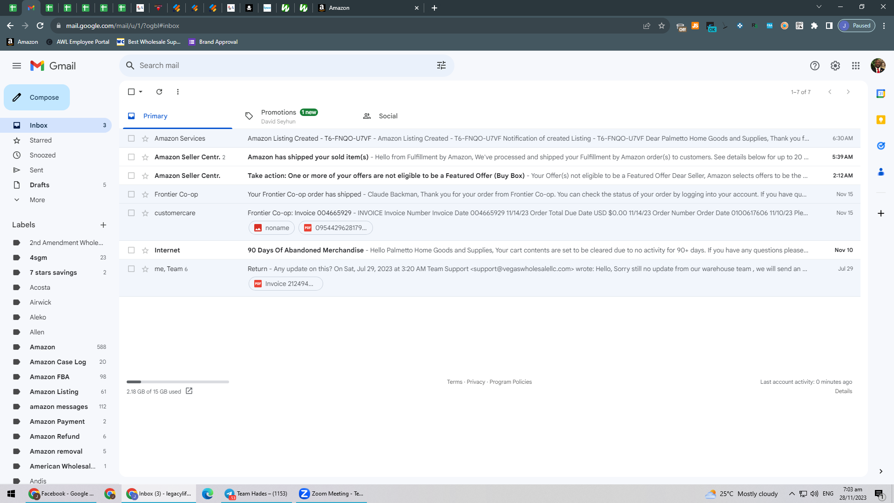This screenshot has height=503, width=894.
Task: Click the Compose button
Action: pos(37,97)
